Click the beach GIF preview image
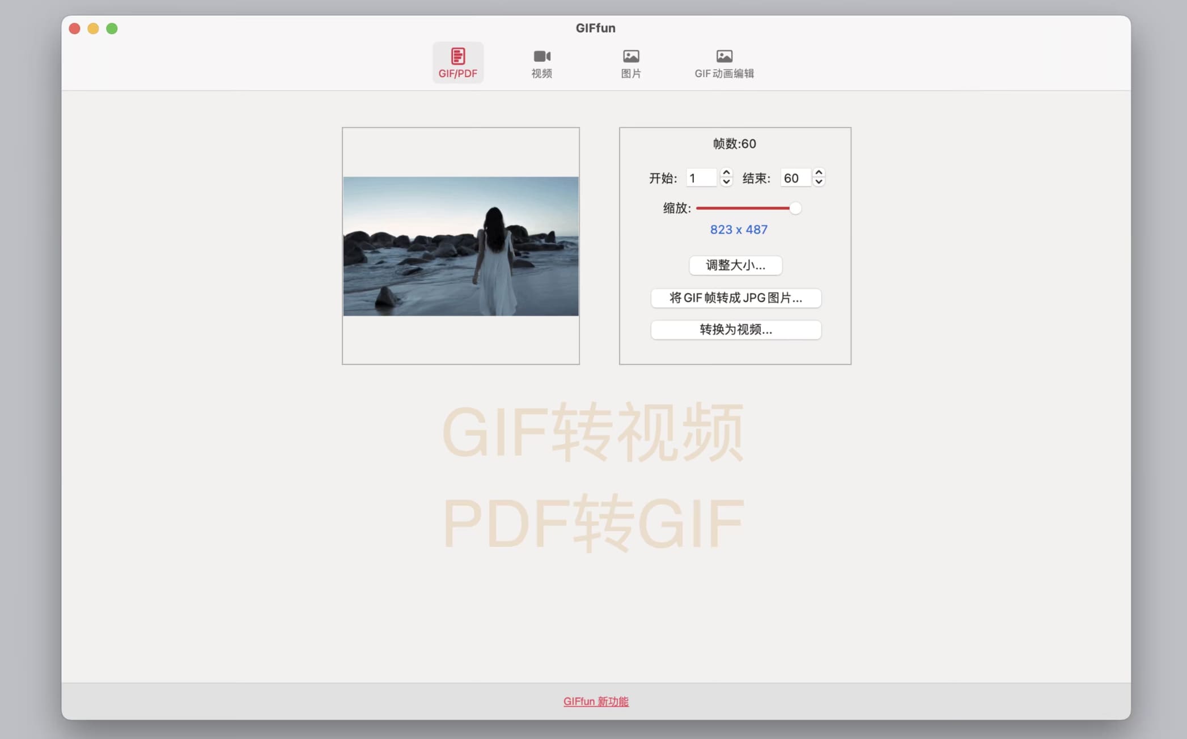This screenshot has width=1187, height=739. pos(460,246)
